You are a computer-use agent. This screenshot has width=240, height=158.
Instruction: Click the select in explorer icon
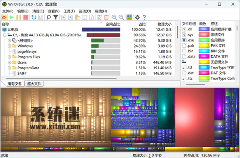tap(70, 17)
